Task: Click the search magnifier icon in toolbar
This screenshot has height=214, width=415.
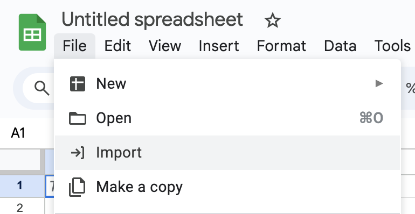Action: (x=42, y=88)
